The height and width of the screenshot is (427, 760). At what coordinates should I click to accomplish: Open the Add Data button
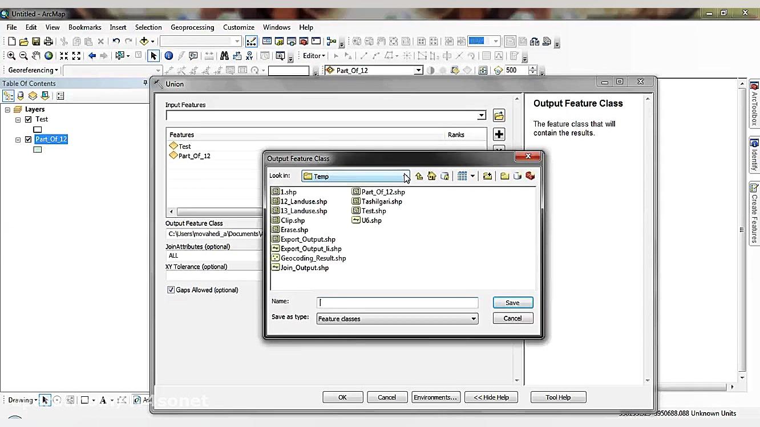[144, 41]
